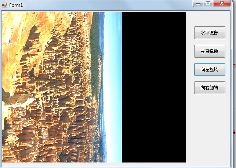Rotate image right via 向右旋转
The image size is (236, 168).
210,88
